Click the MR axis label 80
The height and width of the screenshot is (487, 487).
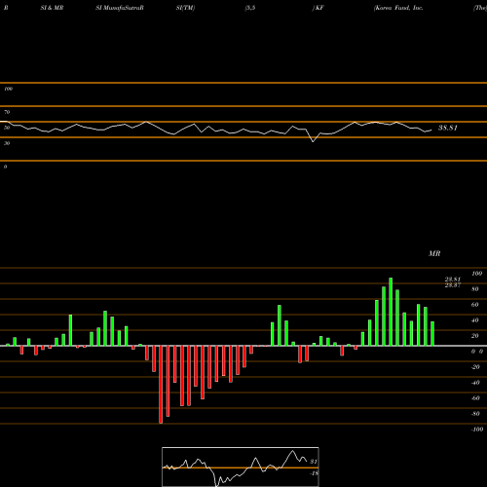pyautogui.click(x=475, y=289)
